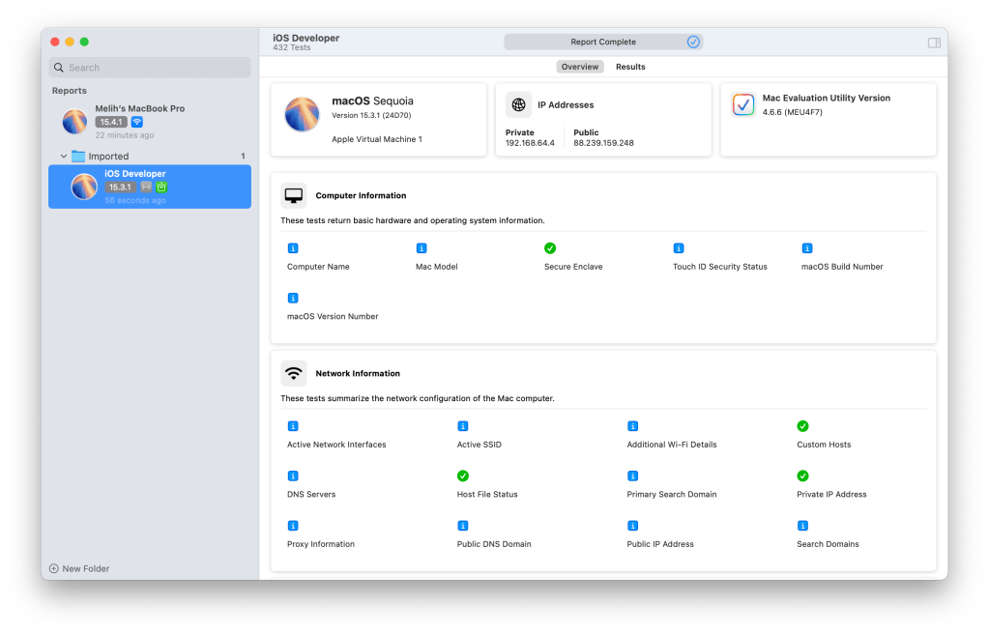Click the Private IP Address checkmark icon

coord(802,475)
